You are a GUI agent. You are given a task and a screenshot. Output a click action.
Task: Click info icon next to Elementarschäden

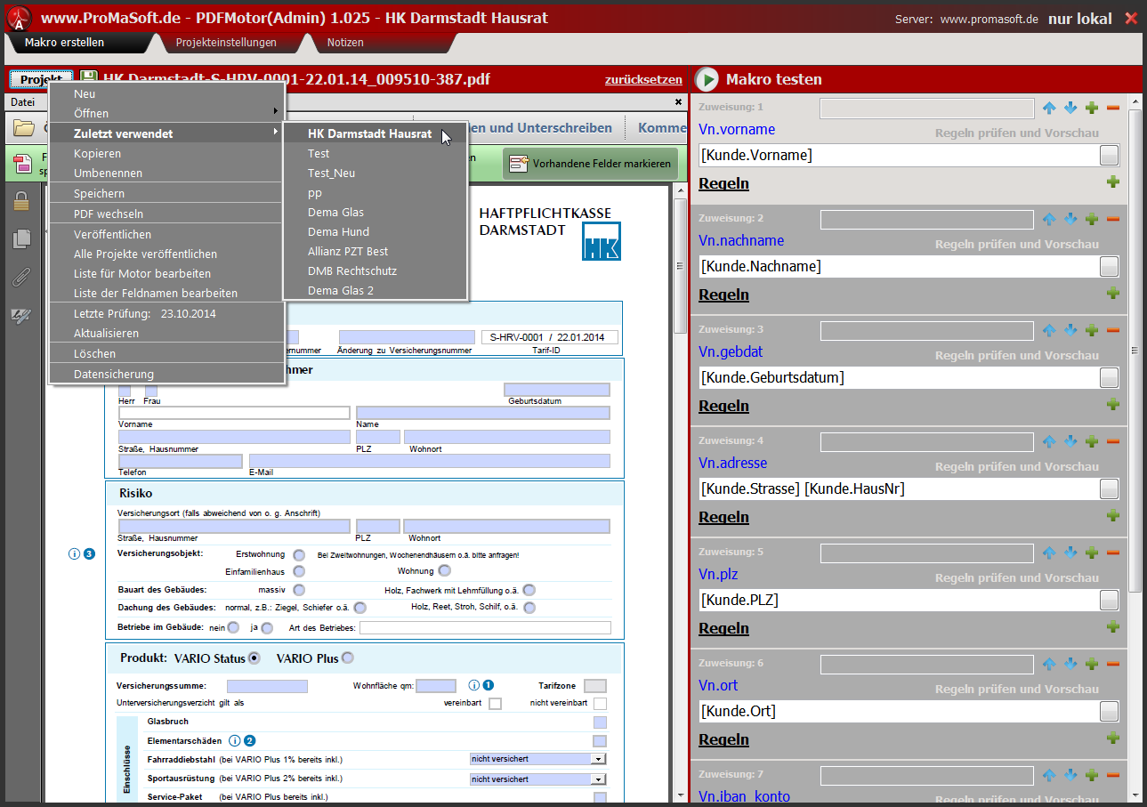pos(235,740)
